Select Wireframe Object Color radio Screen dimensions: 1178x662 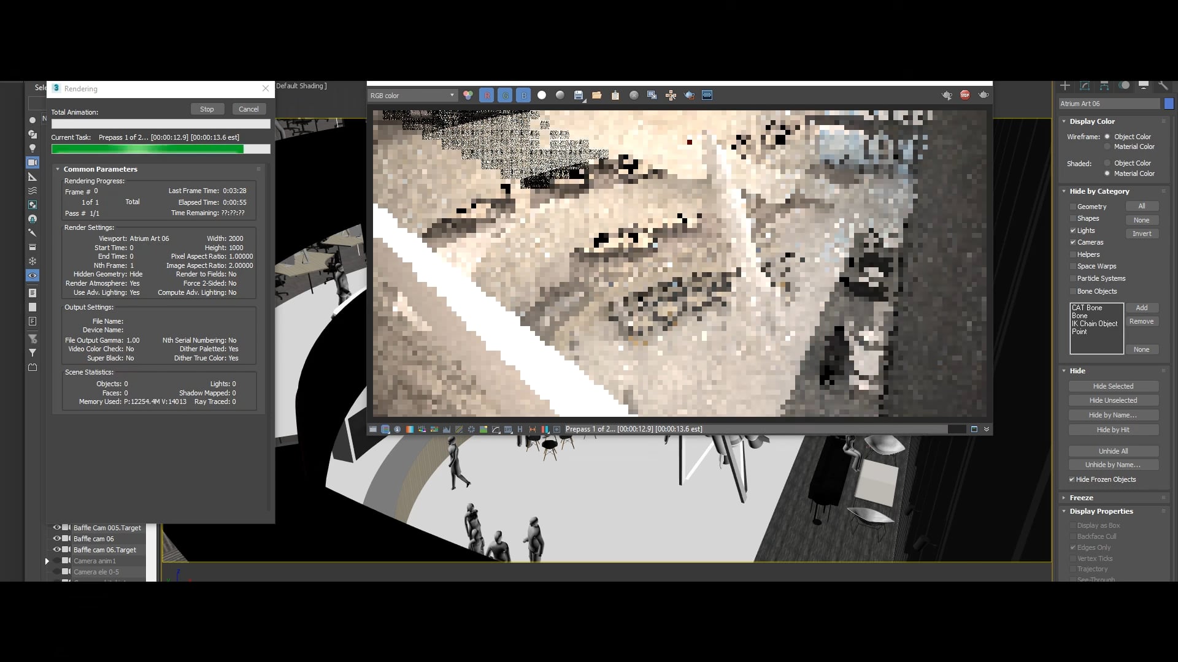pyautogui.click(x=1107, y=137)
